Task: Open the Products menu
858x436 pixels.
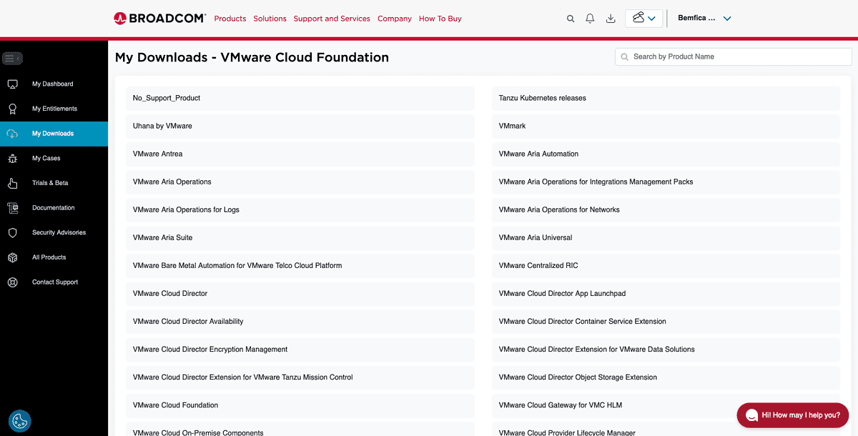Action: click(230, 19)
